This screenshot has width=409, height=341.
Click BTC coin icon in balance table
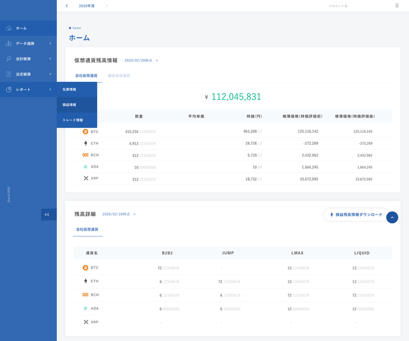point(85,131)
